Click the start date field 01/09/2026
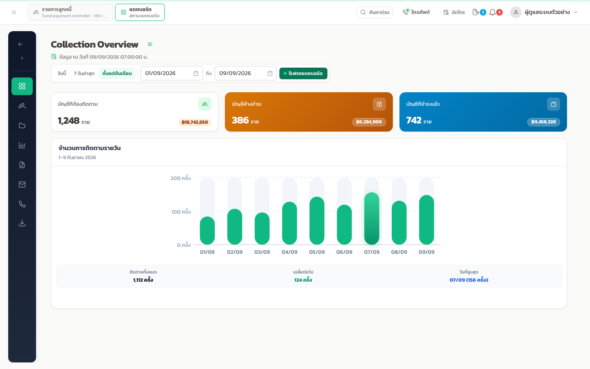Image resolution: width=590 pixels, height=369 pixels. (172, 73)
